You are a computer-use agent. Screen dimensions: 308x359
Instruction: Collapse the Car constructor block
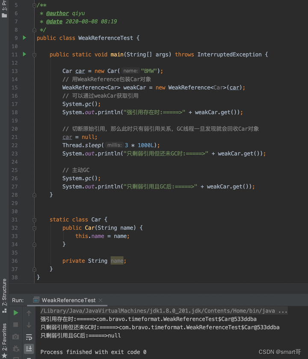point(34,228)
